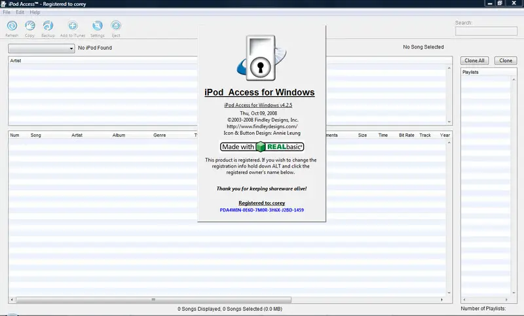Click the song list scroll right arrow
524x316 pixels.
(441, 300)
